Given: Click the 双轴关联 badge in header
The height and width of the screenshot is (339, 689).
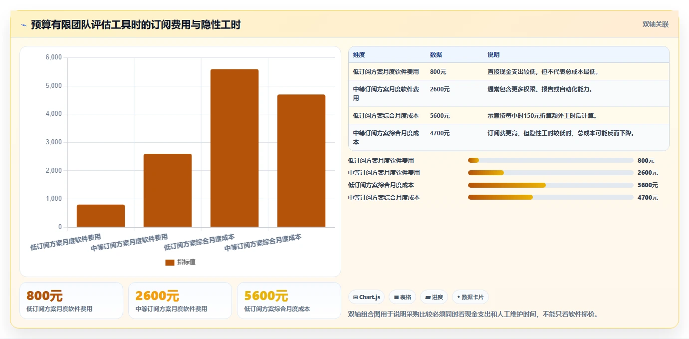Looking at the screenshot, I should pyautogui.click(x=655, y=24).
